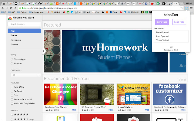Screen dimensions: 194x121
Task: Open the Stypi bookmark
Action: click(x=113, y=12)
